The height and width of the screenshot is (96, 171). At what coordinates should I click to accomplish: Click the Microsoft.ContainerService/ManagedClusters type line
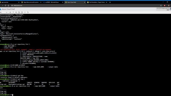pos(19,34)
